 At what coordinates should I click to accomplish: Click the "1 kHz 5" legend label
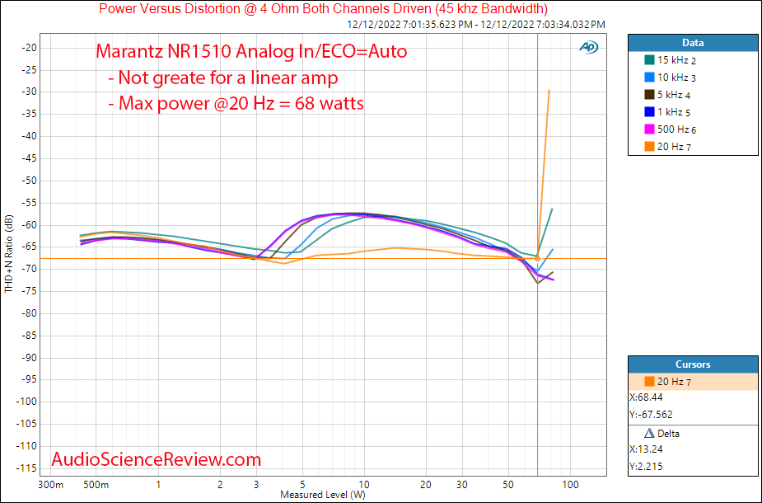tap(674, 112)
